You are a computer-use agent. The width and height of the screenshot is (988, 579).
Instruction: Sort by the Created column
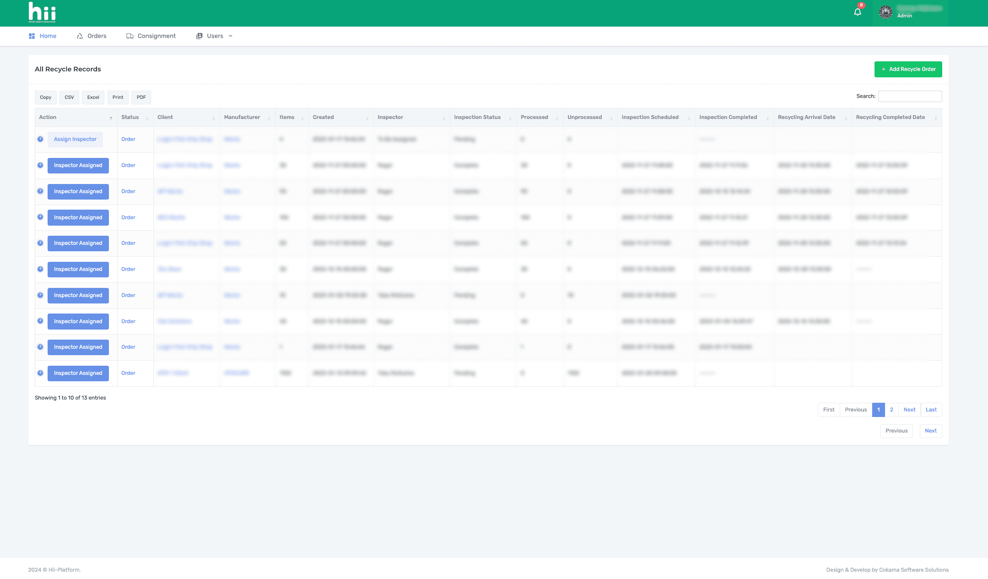(x=341, y=117)
